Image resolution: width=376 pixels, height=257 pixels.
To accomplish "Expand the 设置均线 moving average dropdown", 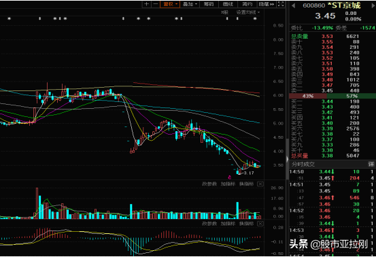I will 247,12.
